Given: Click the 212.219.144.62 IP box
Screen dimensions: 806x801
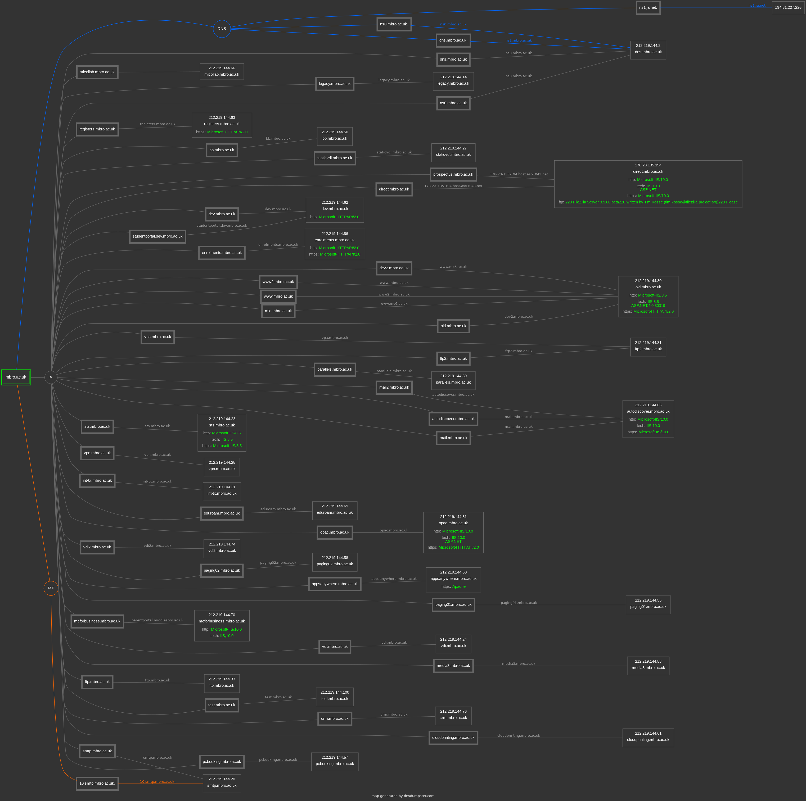Looking at the screenshot, I should pyautogui.click(x=335, y=210).
